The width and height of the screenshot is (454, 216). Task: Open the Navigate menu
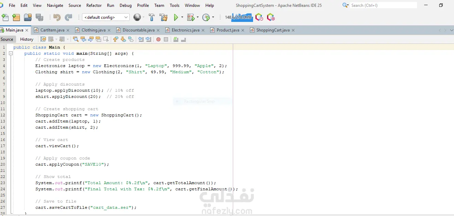pos(55,5)
